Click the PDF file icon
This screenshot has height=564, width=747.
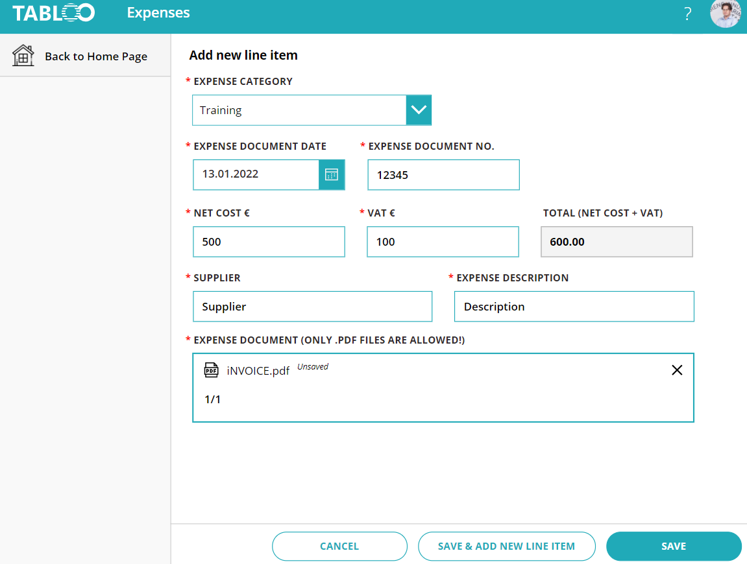[x=211, y=370]
